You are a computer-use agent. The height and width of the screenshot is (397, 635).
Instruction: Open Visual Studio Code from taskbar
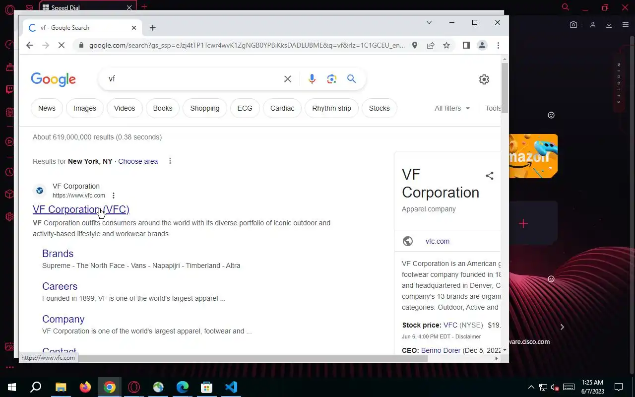point(231,387)
